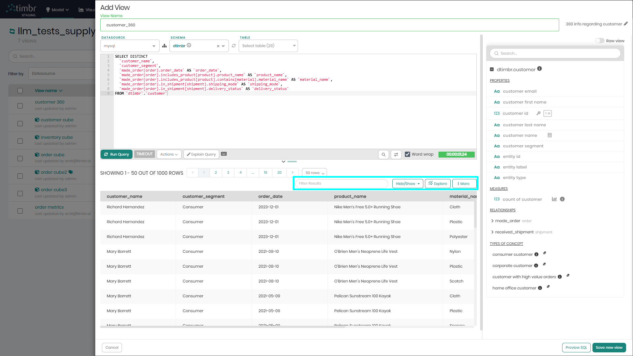The height and width of the screenshot is (356, 633).
Task: Click the schema hierarchy icon
Action: pos(165,46)
